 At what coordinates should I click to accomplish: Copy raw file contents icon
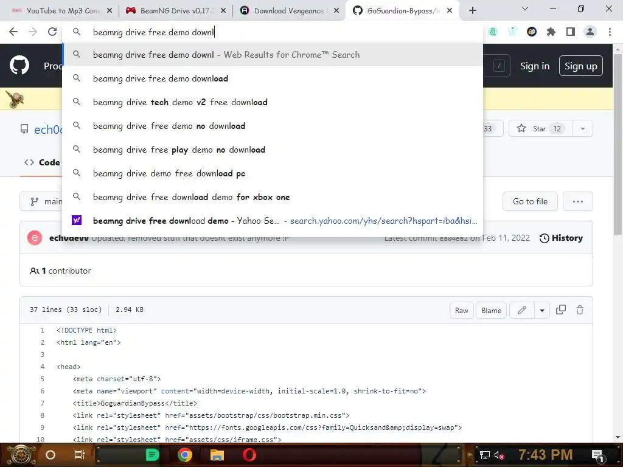pyautogui.click(x=560, y=310)
